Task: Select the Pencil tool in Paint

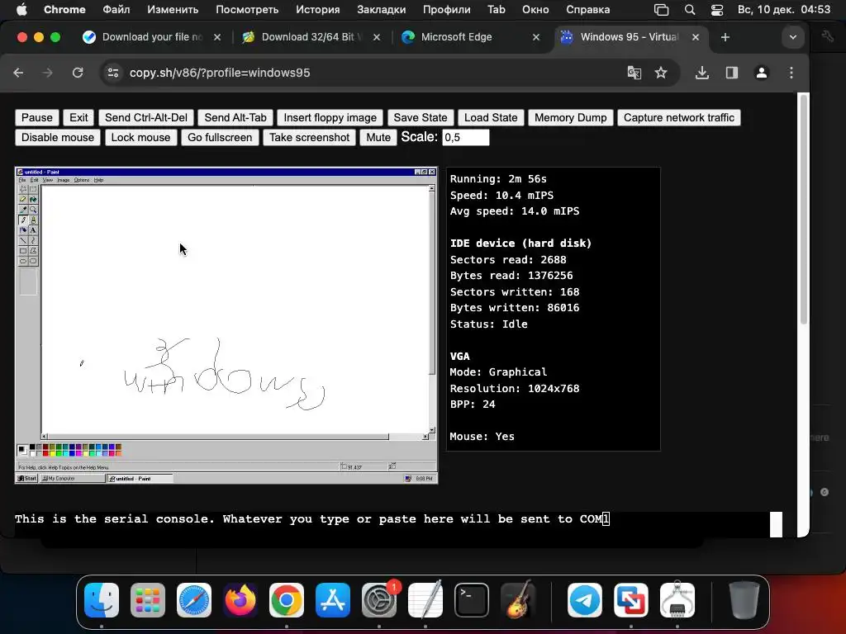Action: [22, 220]
